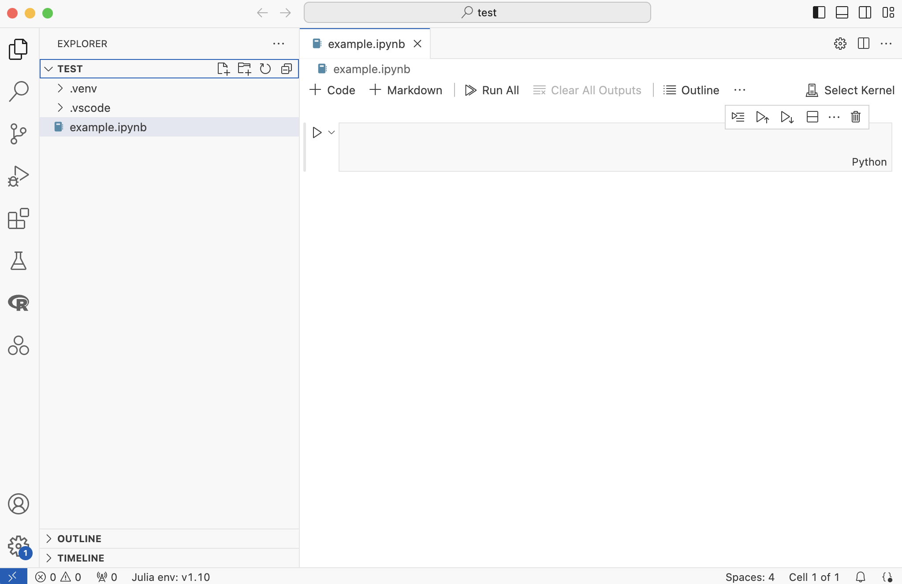Open the run cell dropdown arrow
902x584 pixels.
coord(332,132)
